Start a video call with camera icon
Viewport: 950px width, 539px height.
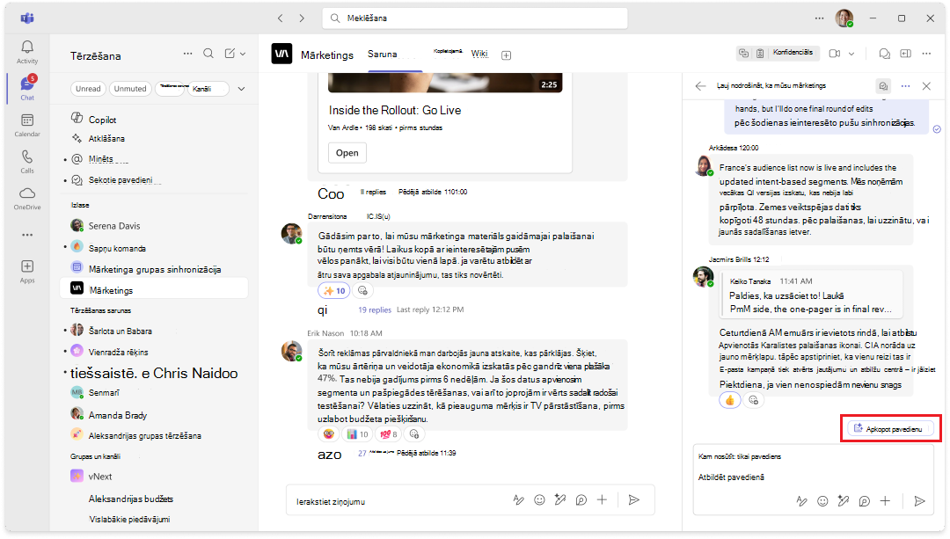click(x=834, y=54)
